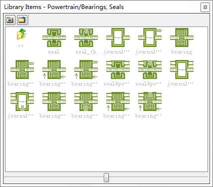Viewport: 213px width, 187px height.
Task: Close the Library Items window
Action: (x=205, y=7)
